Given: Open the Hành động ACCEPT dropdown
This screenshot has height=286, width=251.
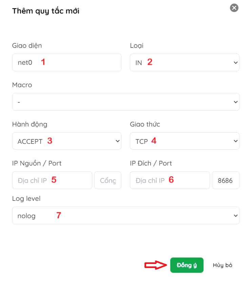Looking at the screenshot, I should pos(66,141).
